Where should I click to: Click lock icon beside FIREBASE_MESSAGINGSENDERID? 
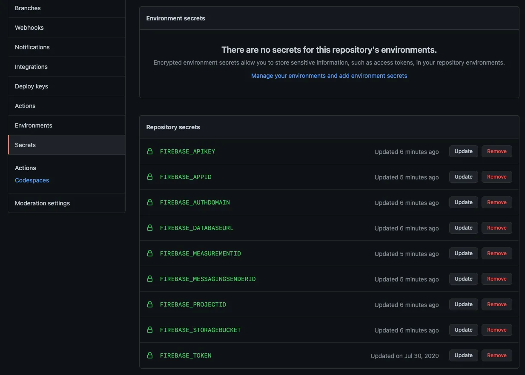pos(150,279)
